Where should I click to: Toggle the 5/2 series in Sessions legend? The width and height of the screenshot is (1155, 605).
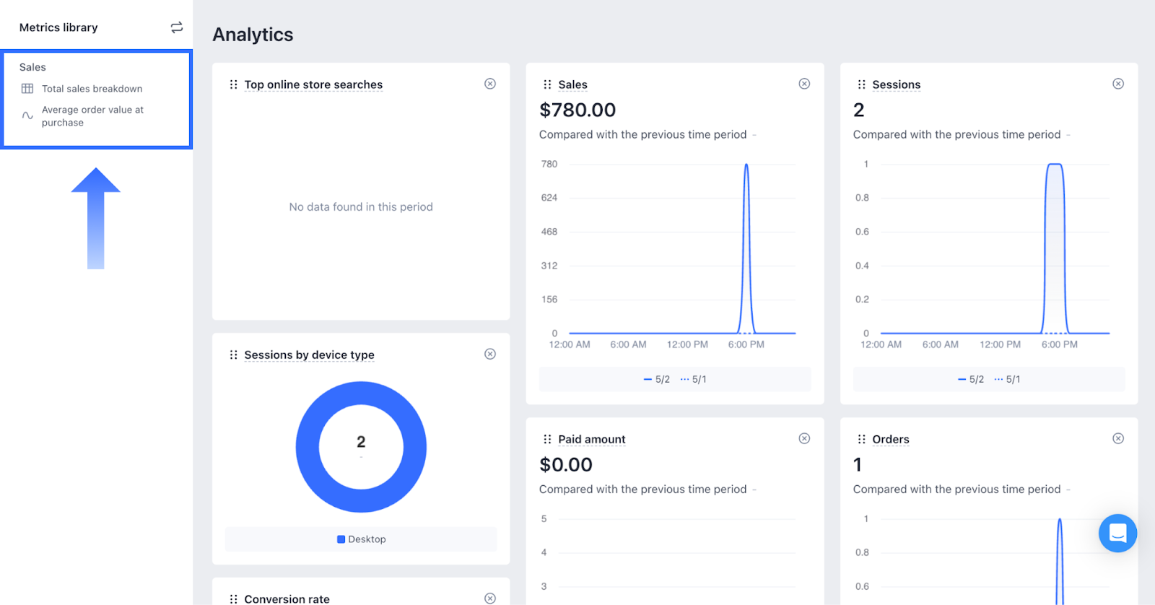(971, 379)
